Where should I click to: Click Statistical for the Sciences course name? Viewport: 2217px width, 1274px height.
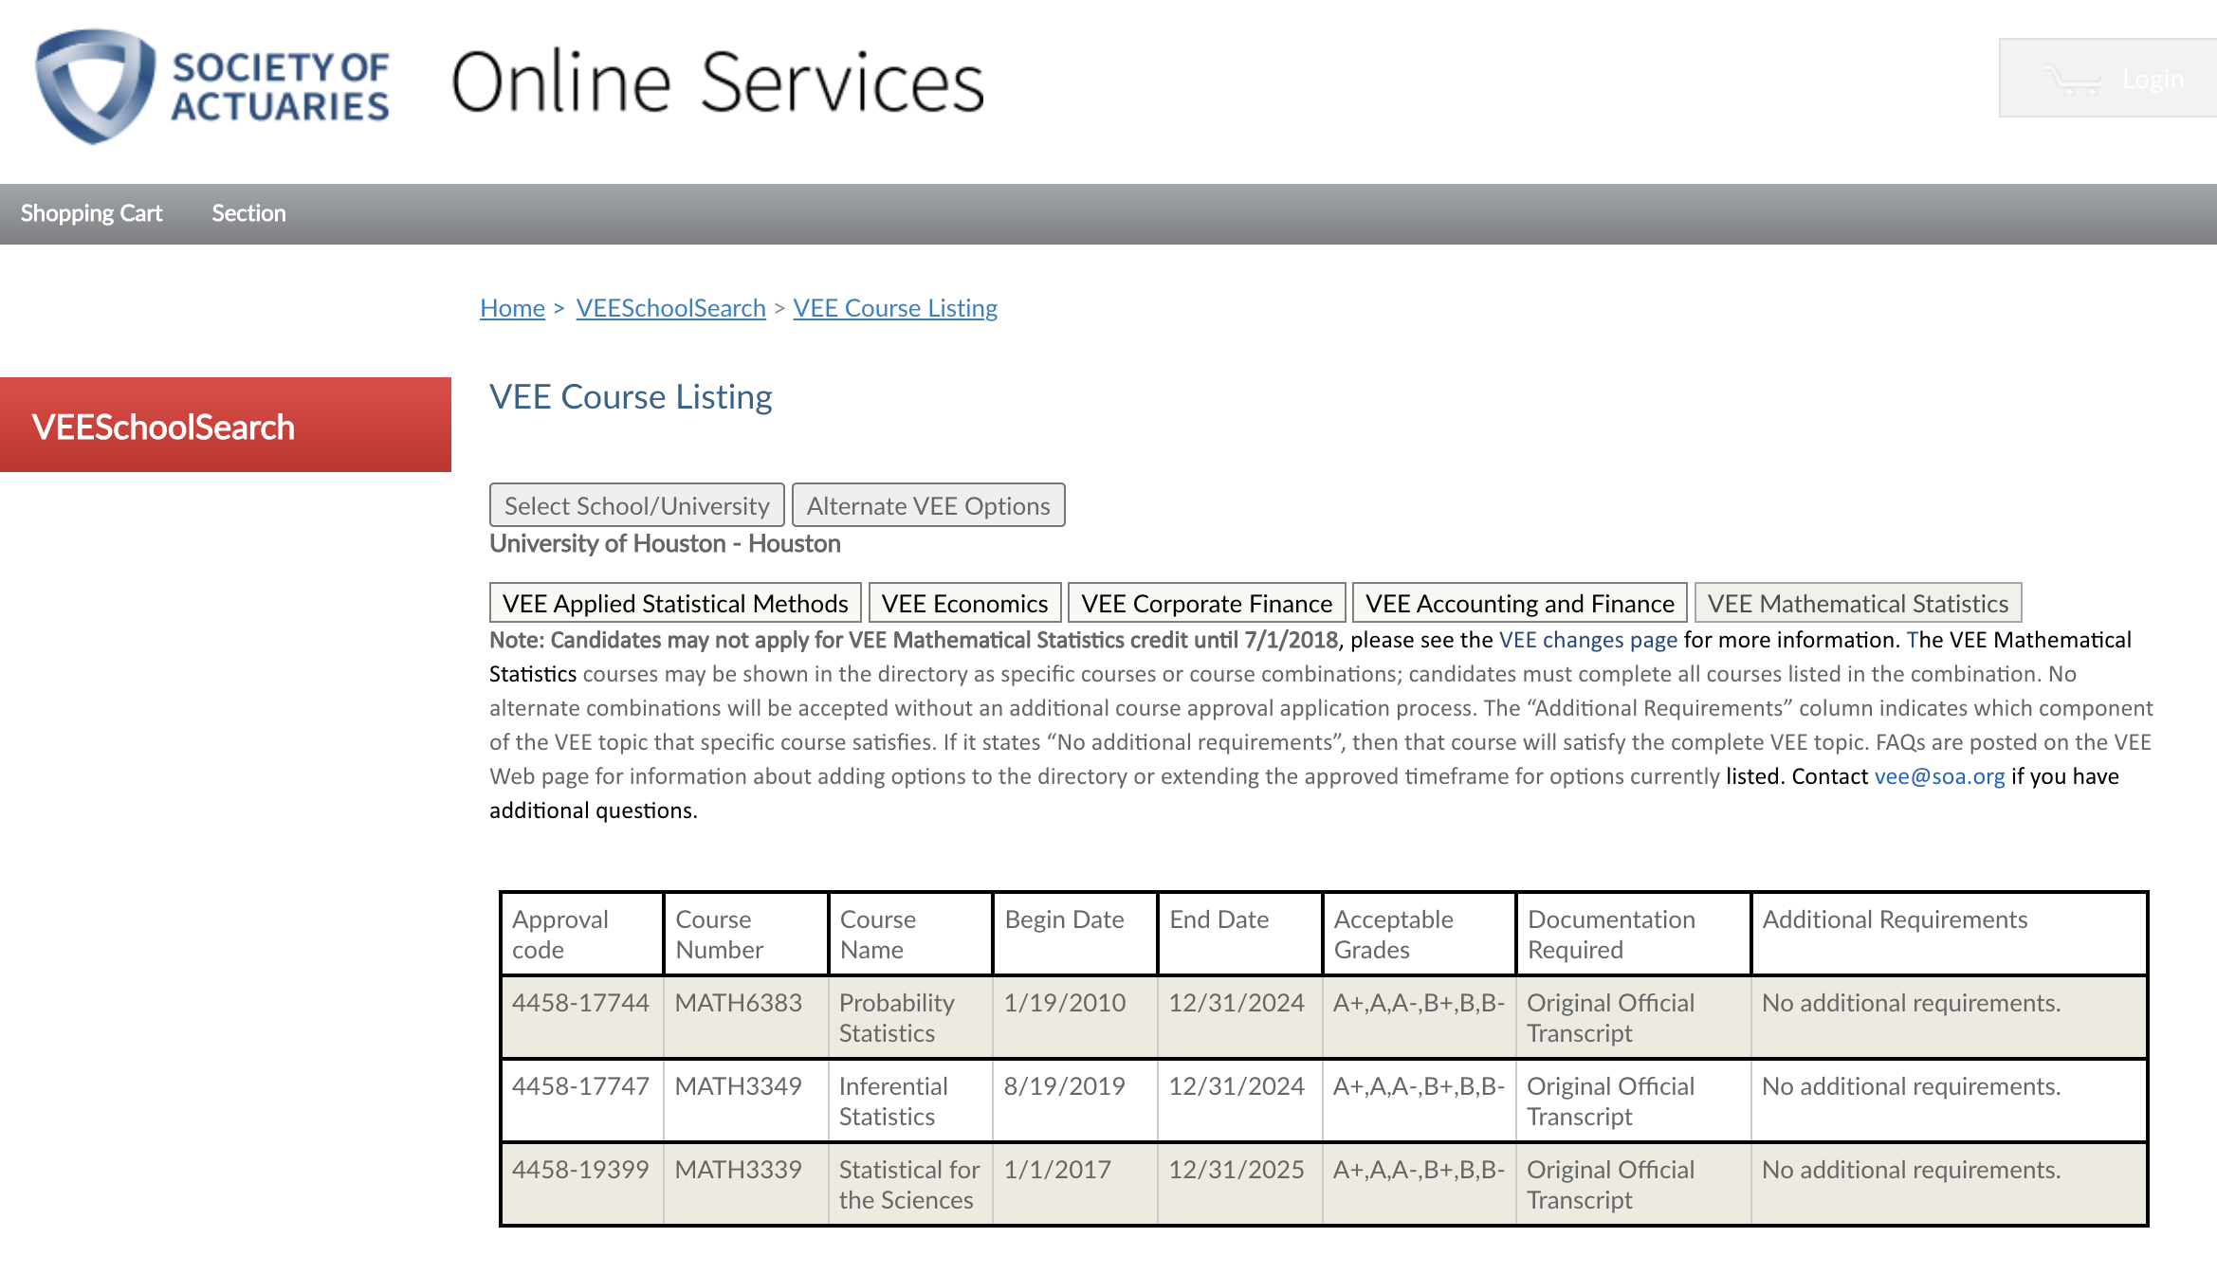[909, 1185]
